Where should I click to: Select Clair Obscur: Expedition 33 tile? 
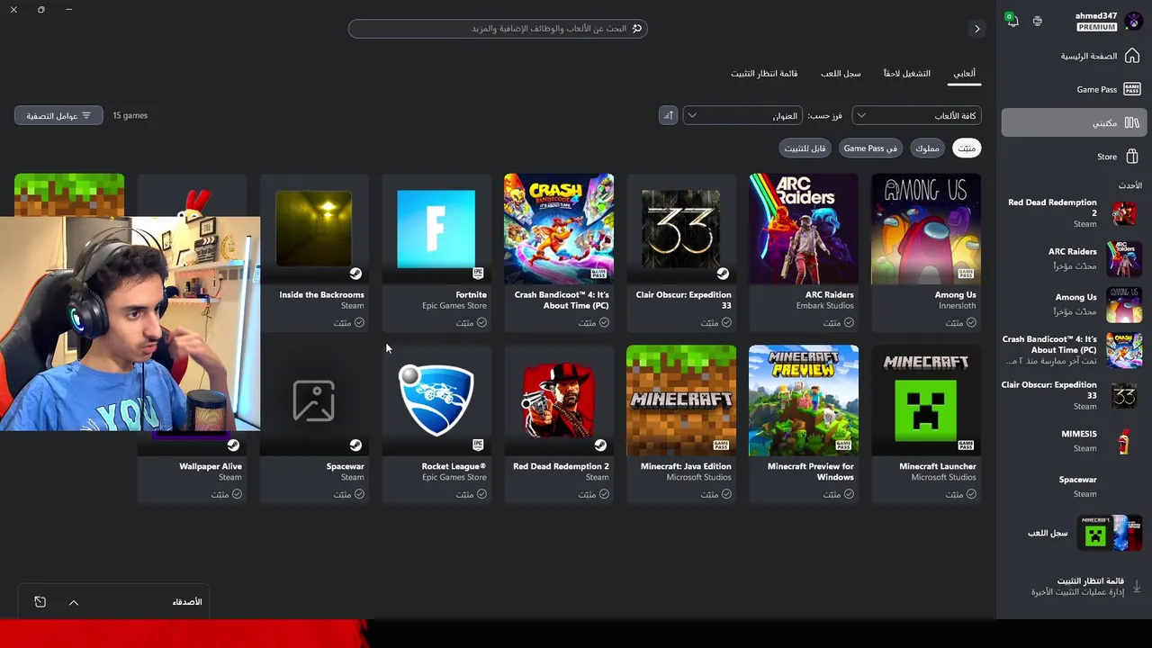(x=681, y=252)
